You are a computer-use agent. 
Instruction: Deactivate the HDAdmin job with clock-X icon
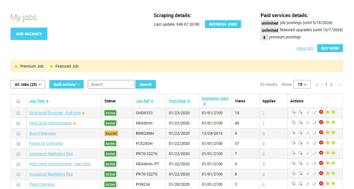point(300,122)
